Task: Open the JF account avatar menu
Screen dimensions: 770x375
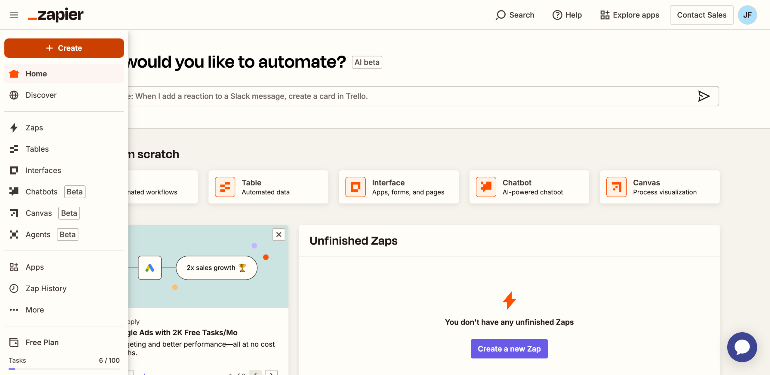Action: (x=747, y=15)
